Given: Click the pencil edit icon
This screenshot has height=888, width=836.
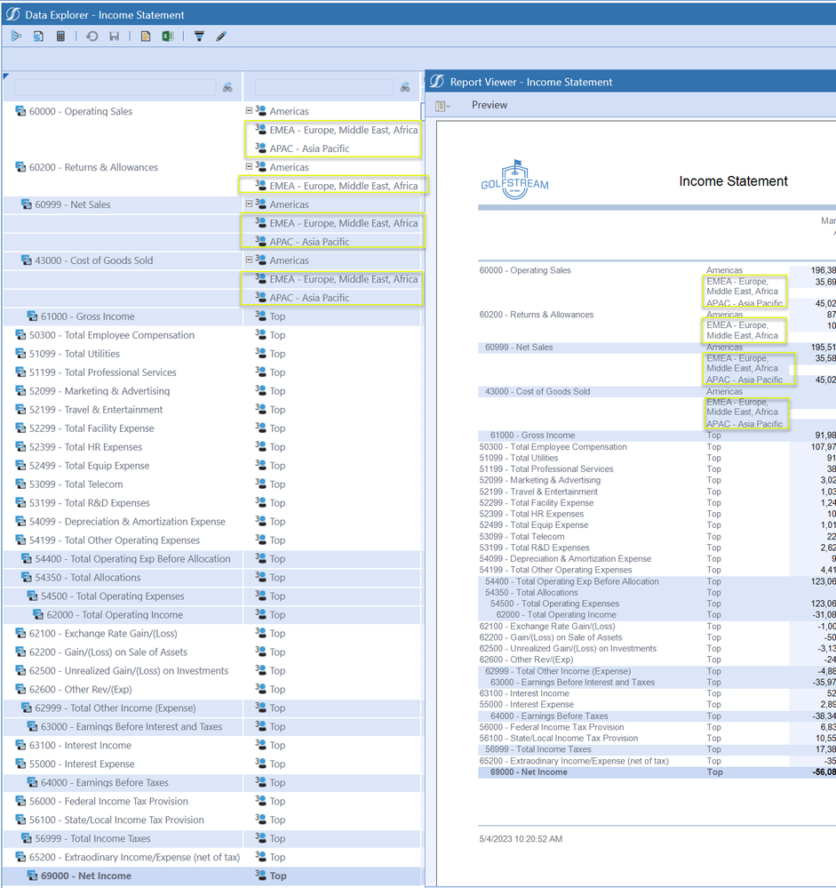Looking at the screenshot, I should click(221, 36).
